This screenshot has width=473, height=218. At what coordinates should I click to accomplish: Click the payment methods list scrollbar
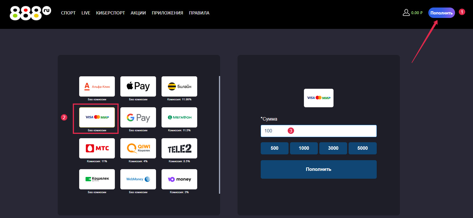coord(219,134)
